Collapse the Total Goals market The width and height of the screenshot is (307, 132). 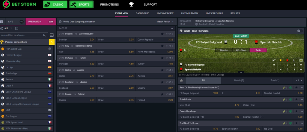coord(302,99)
